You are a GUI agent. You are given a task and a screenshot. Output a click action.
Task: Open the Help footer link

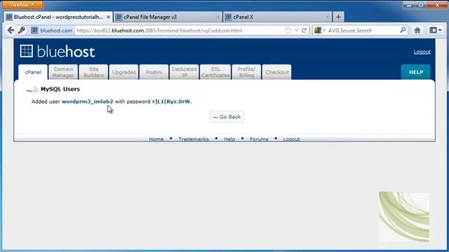pos(229,139)
